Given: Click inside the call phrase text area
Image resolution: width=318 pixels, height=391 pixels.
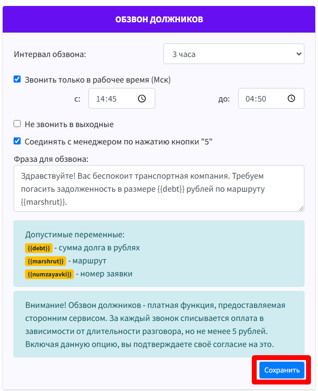Looking at the screenshot, I should (159, 188).
